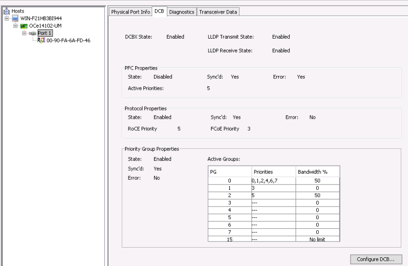The width and height of the screenshot is (408, 266).
Task: Click the OCe14102-UM adapter card icon
Action: [x=24, y=26]
